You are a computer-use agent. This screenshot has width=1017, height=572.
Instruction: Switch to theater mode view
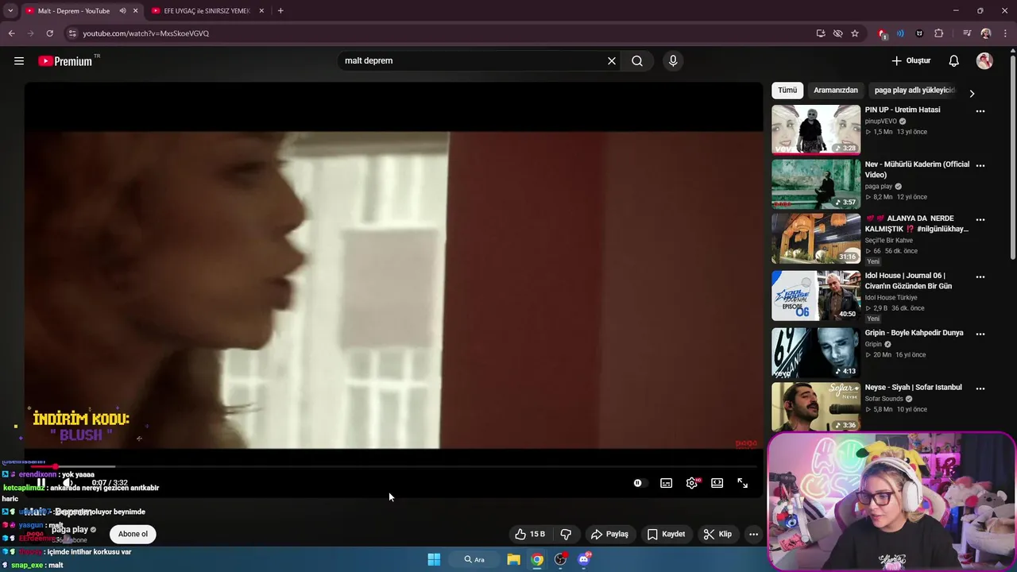(717, 483)
